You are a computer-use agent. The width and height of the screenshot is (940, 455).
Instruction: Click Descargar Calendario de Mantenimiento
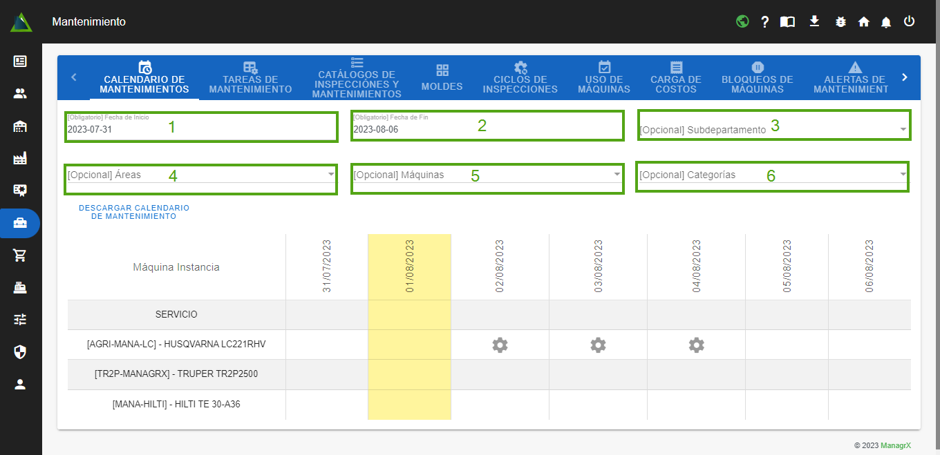pyautogui.click(x=134, y=212)
